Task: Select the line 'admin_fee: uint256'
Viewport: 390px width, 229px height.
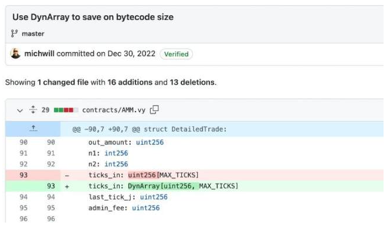Action: (x=124, y=208)
